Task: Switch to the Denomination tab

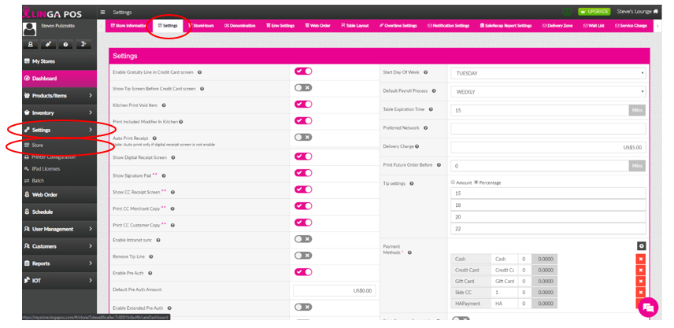Action: coord(240,26)
